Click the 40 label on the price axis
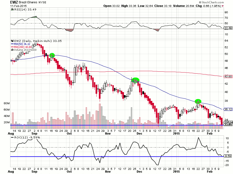Screen dimensions: 233x174 (x=226, y=92)
